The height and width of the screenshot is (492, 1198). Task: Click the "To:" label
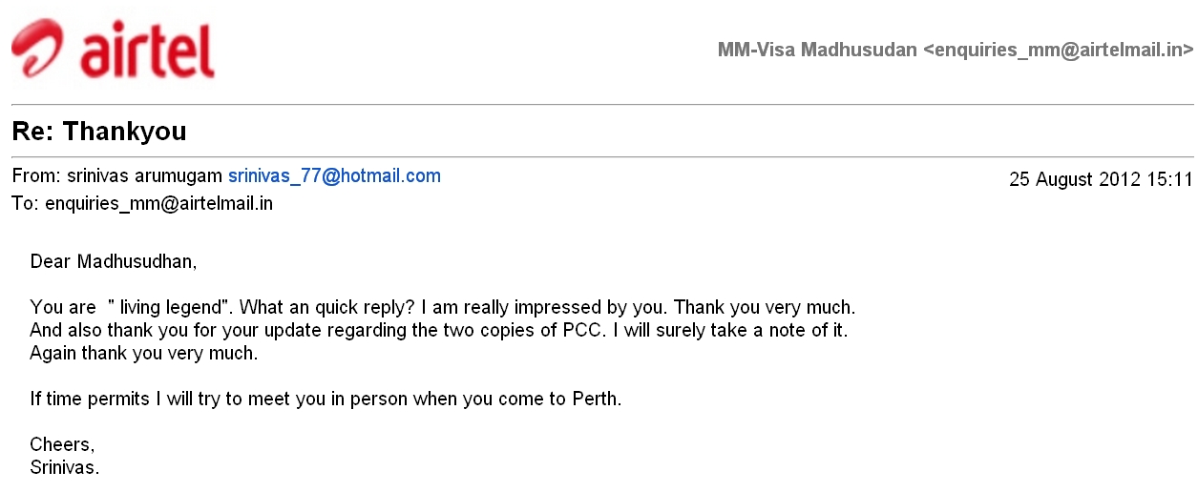[26, 204]
